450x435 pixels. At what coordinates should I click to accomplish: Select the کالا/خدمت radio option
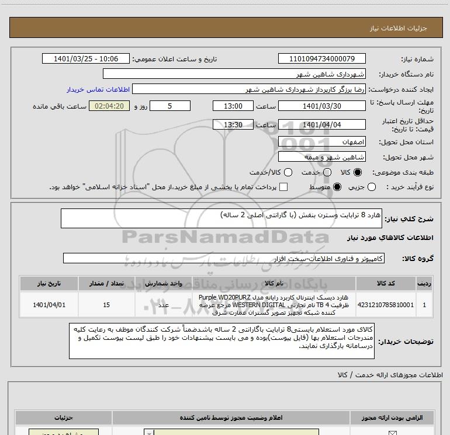tap(288, 172)
